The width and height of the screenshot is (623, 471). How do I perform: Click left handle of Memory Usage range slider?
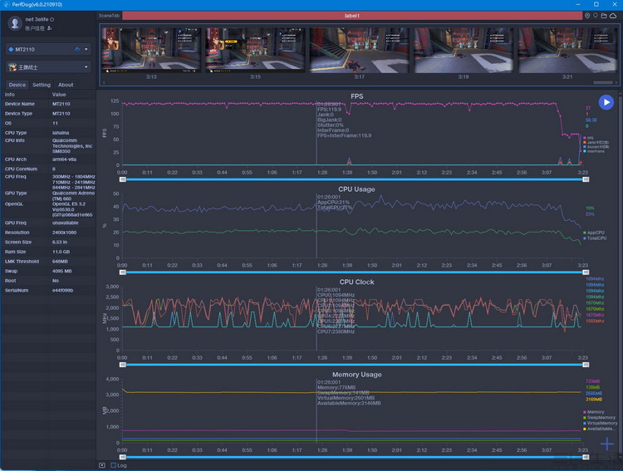(x=123, y=458)
